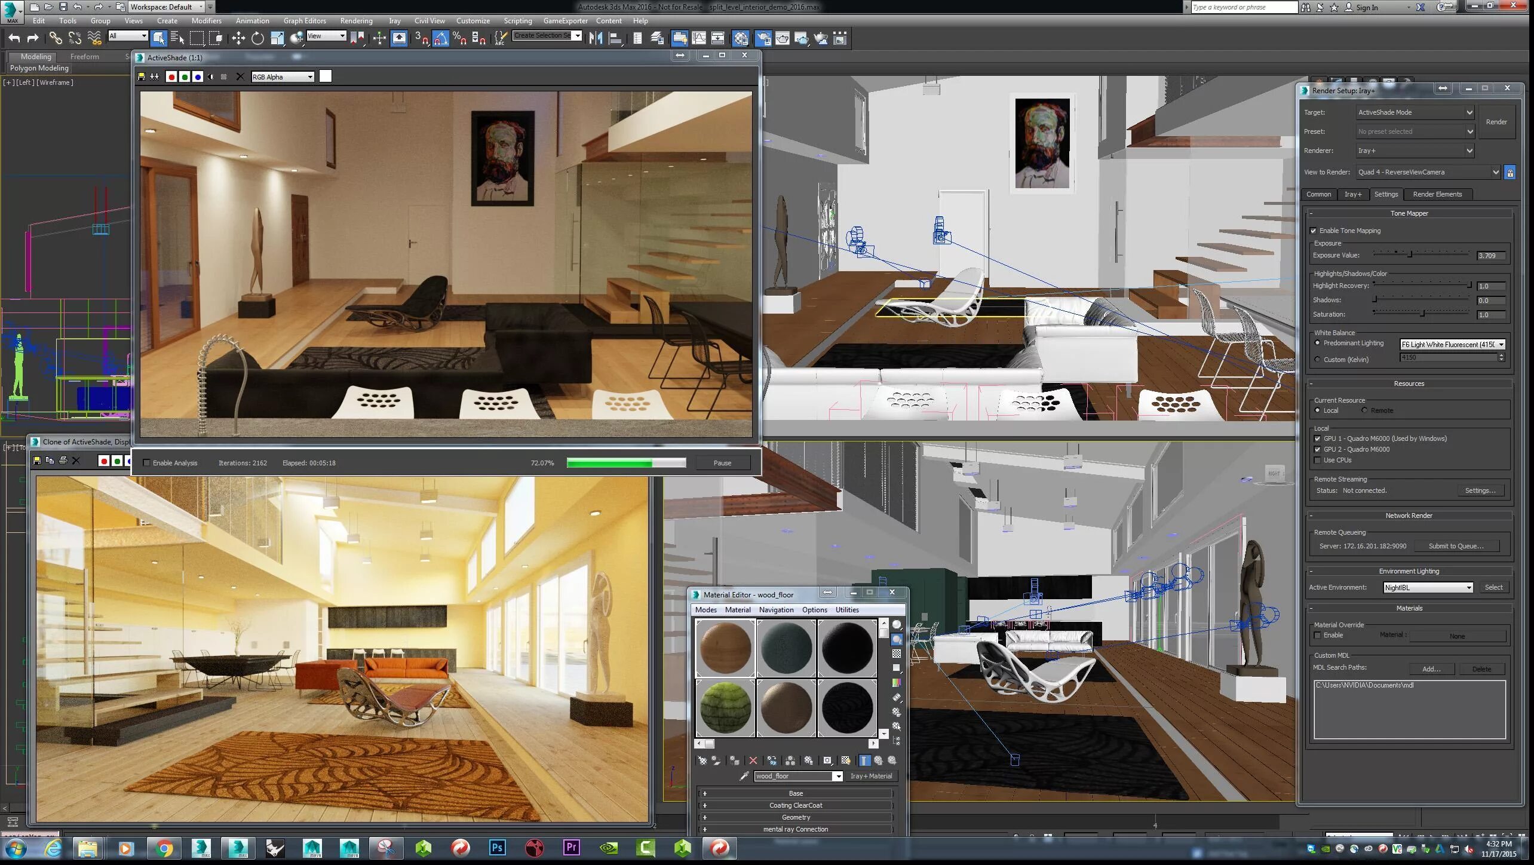Select the Rotate tool in toolbar
The image size is (1534, 865).
[x=257, y=39]
